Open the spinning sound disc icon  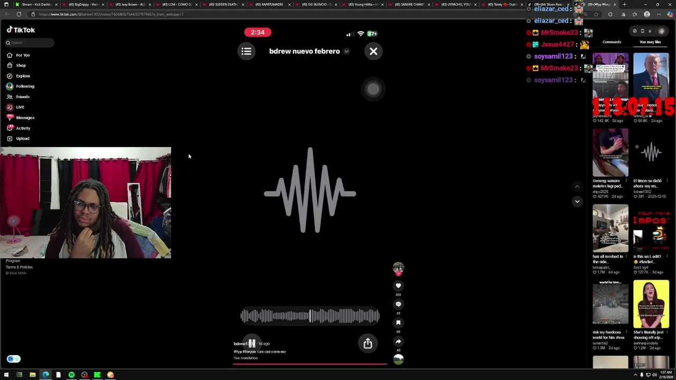click(398, 359)
